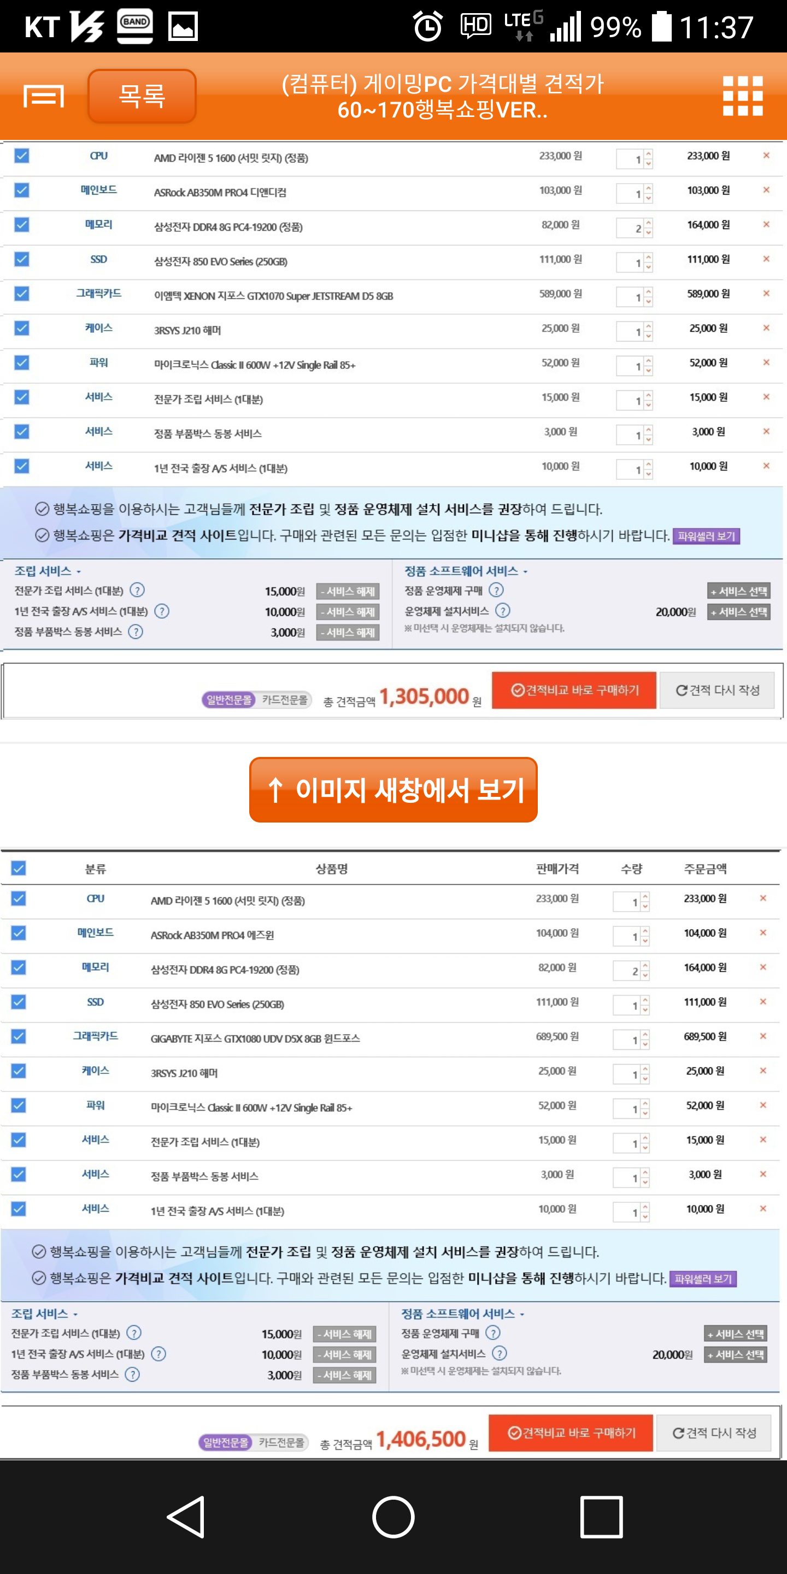
Task: Expand 정품 소프트웨어 서비스 dropdown in 1,305,000원 quote
Action: 466,571
